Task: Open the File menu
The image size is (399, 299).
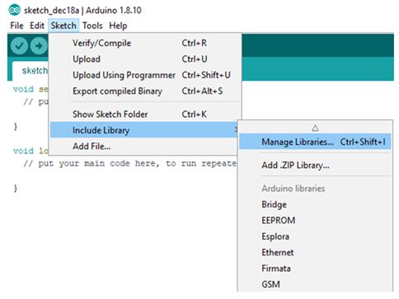Action: 16,26
